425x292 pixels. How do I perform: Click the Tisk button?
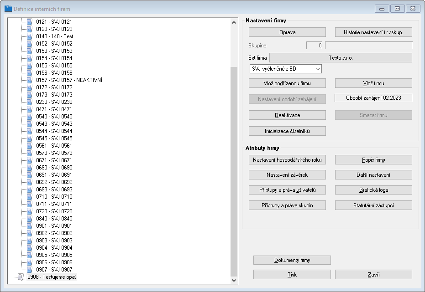pos(292,275)
